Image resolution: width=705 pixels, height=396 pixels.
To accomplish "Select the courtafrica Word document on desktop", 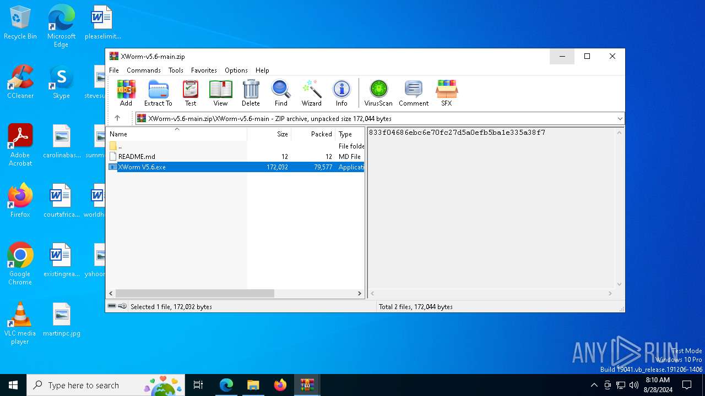I will click(x=61, y=201).
